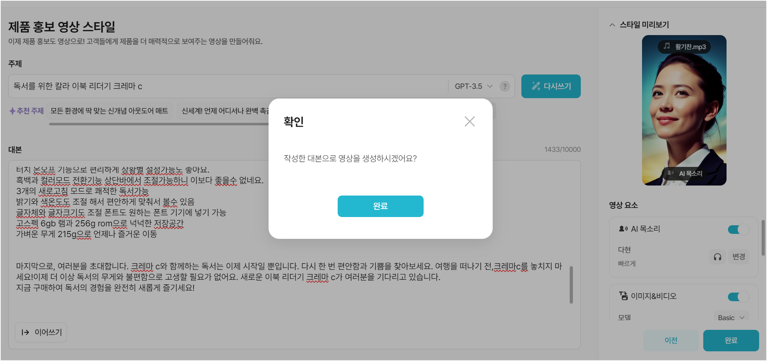The image size is (767, 361).
Task: Click the right panel scrollbar
Action: pos(763,238)
